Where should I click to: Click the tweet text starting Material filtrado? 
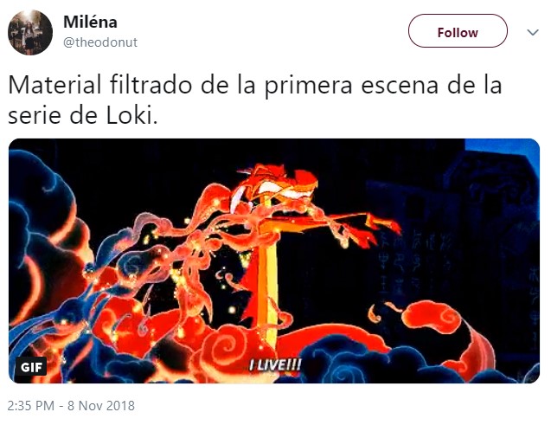pyautogui.click(x=255, y=100)
